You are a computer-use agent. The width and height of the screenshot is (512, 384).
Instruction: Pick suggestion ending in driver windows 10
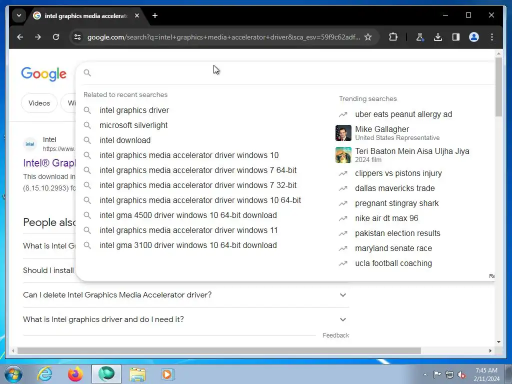189,155
